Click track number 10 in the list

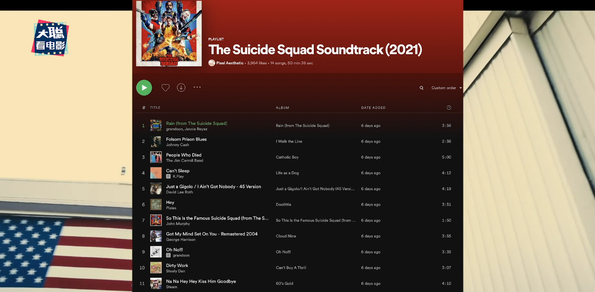pos(142,268)
